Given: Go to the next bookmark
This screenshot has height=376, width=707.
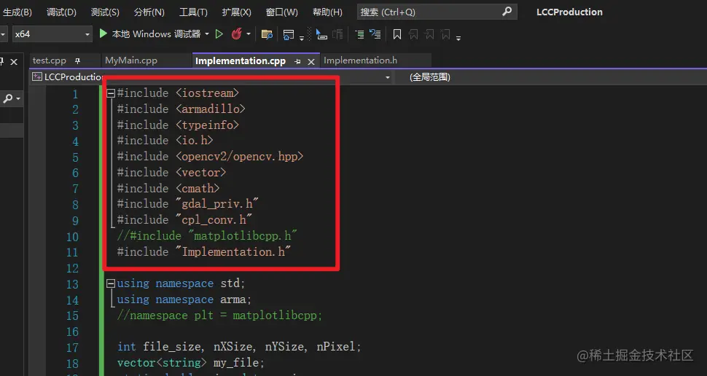Looking at the screenshot, I should click(429, 34).
